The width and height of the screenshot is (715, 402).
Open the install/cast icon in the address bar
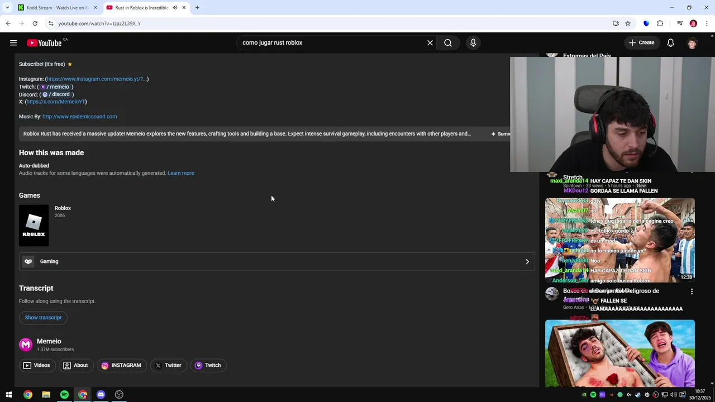[616, 23]
